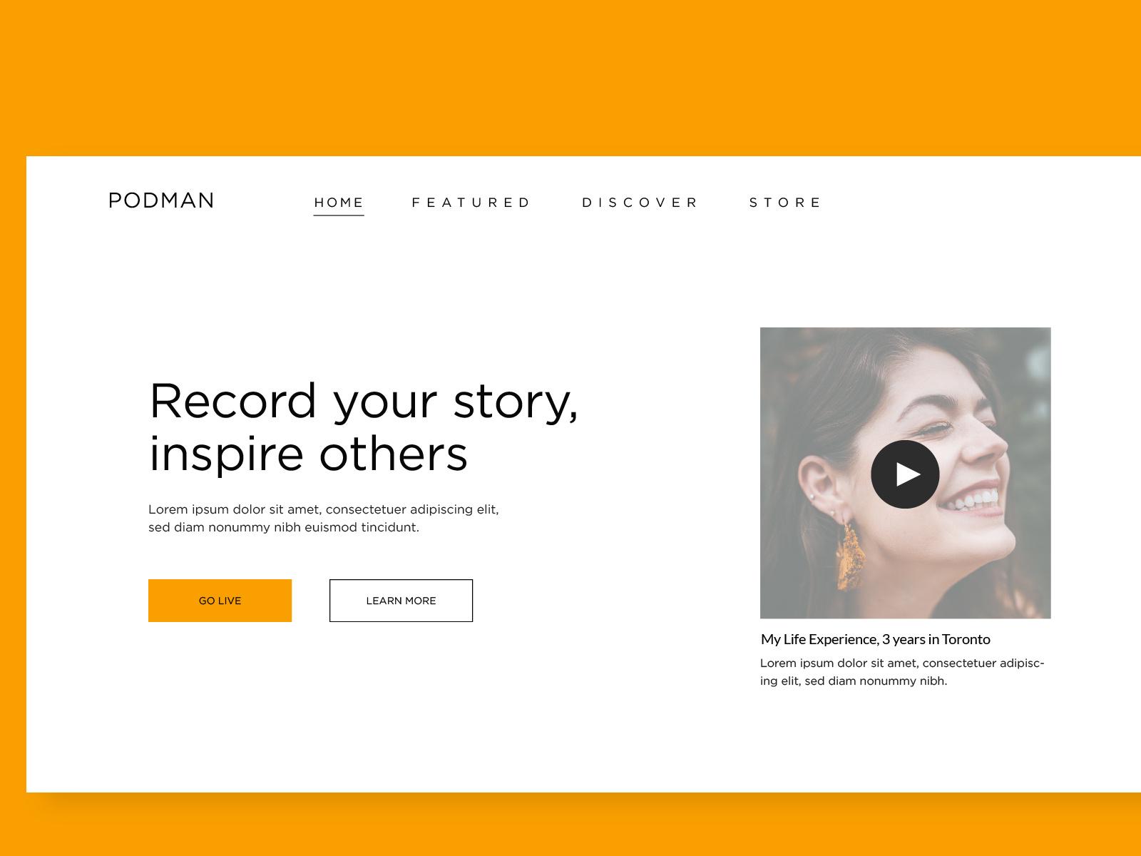Click the outlined LEARN MORE button

(x=401, y=601)
